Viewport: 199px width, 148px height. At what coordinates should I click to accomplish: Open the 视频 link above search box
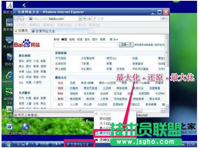102,39
